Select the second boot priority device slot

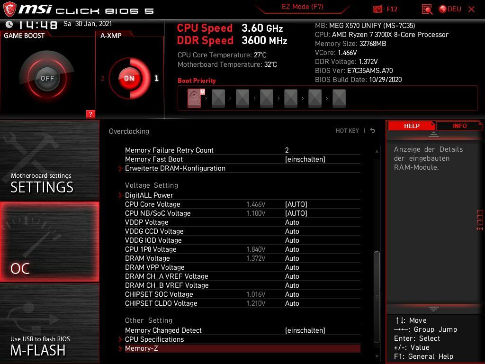click(218, 99)
